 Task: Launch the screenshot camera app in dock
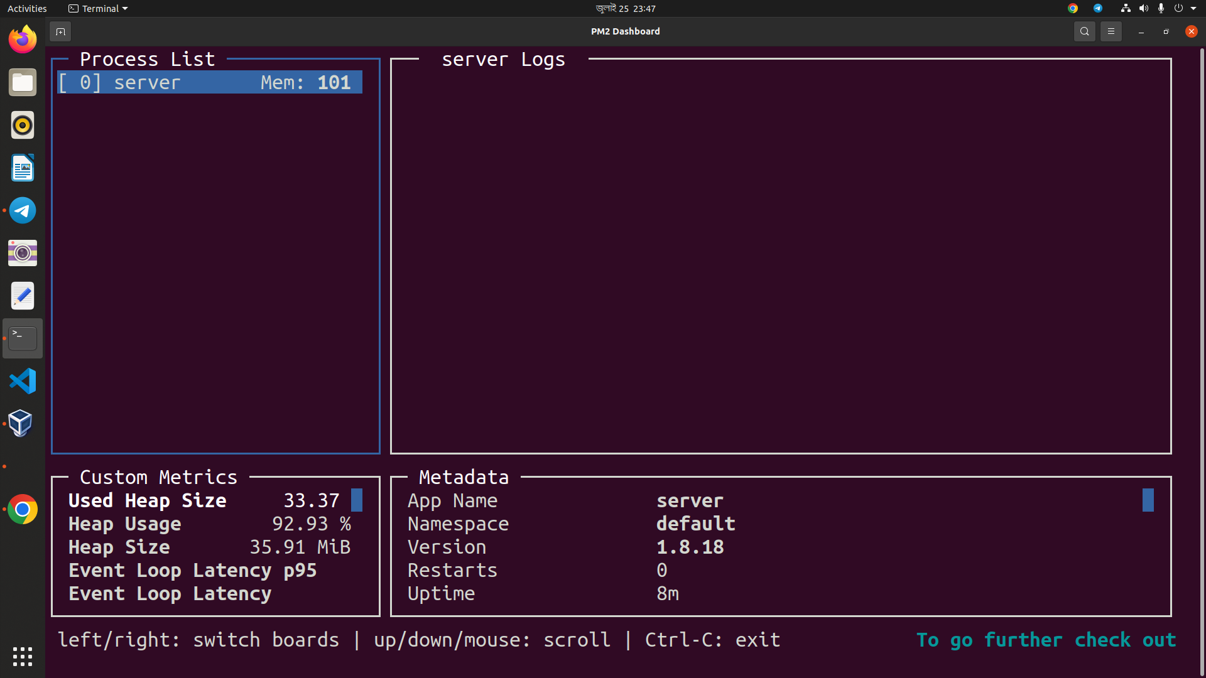(23, 253)
